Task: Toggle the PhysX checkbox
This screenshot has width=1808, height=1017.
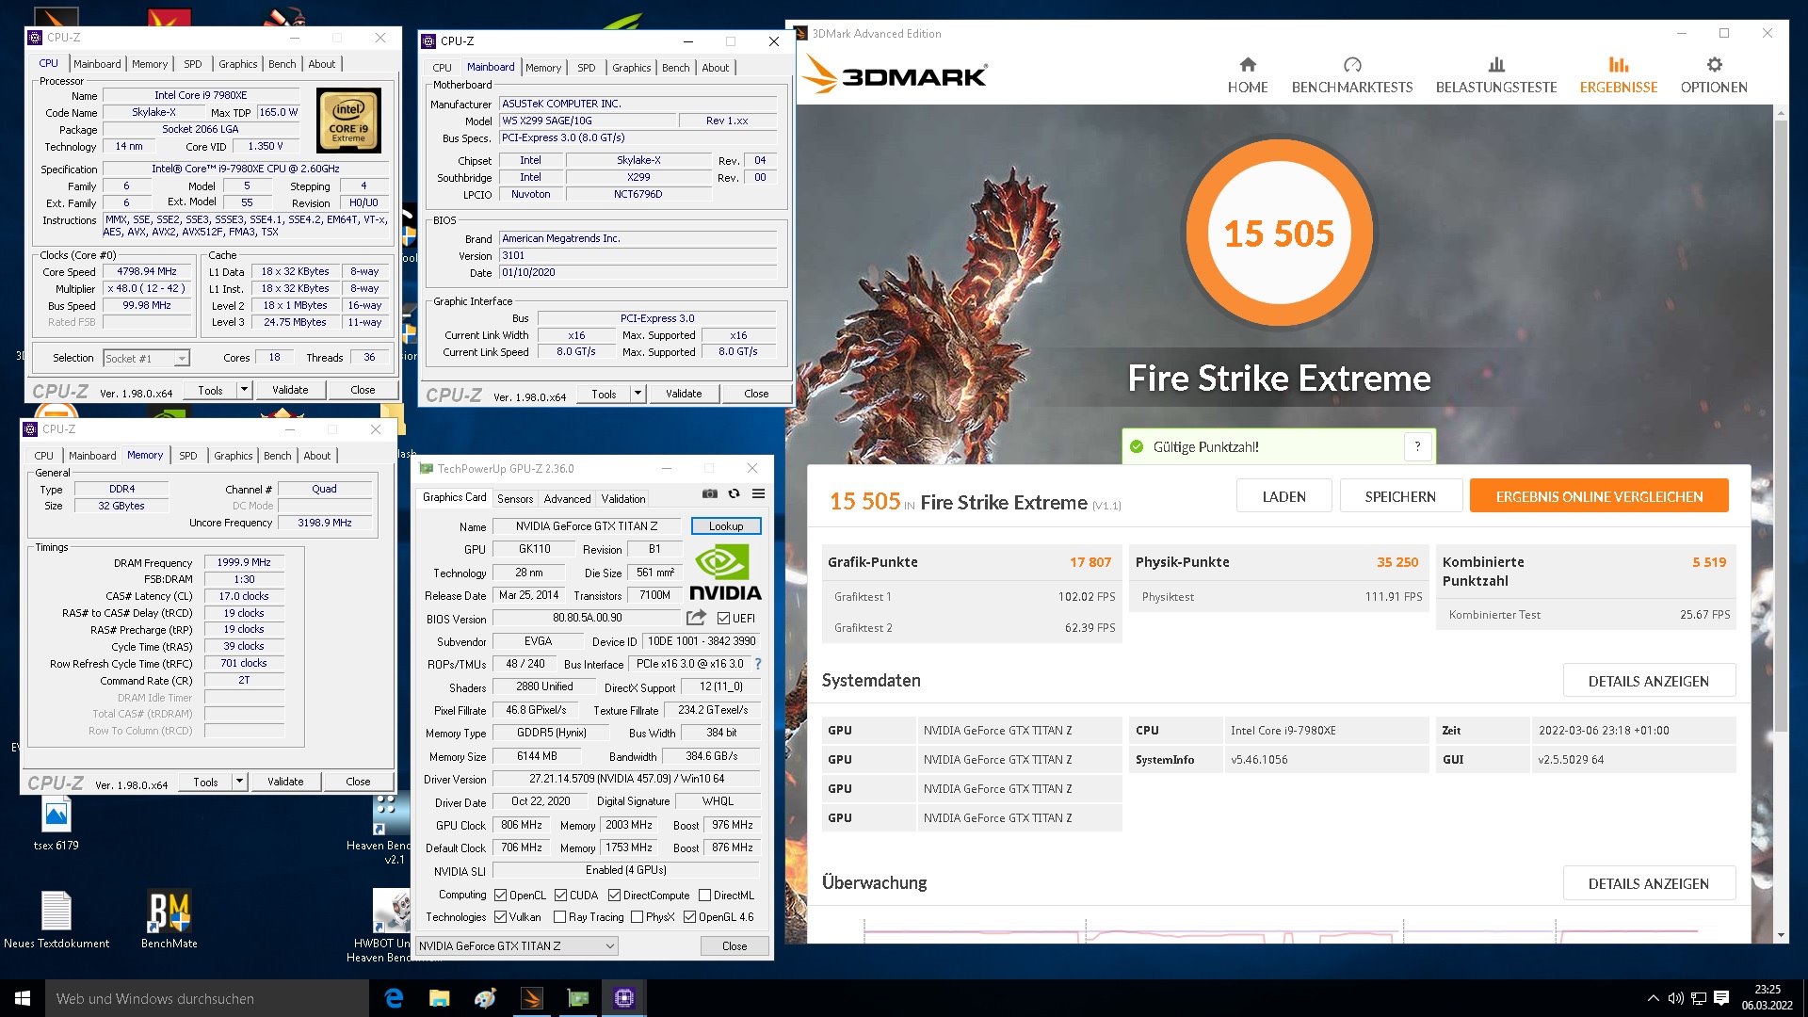Action: click(x=637, y=917)
